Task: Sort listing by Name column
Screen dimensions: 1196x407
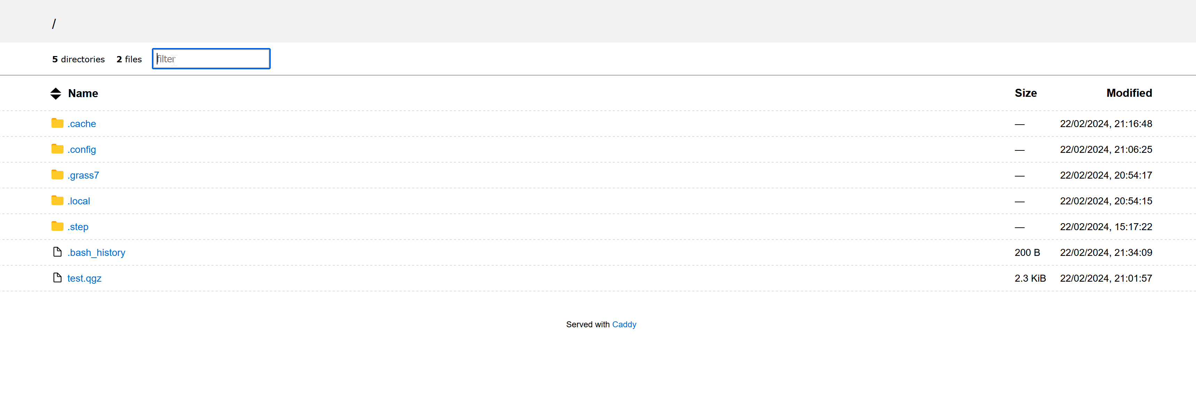Action: [x=83, y=93]
